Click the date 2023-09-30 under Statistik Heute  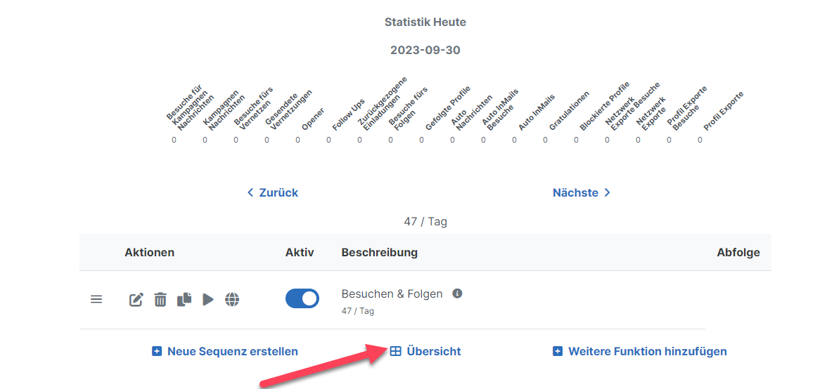[425, 51]
